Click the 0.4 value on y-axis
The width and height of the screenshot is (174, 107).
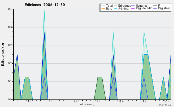[10, 9]
